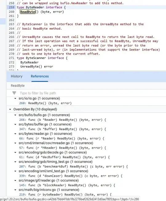166x201 pixels.
Task: Open mreader.go line 57 MReader result
Action: 63,148
